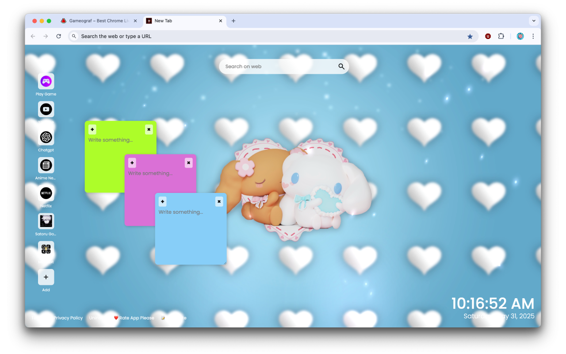Click the magnifying glass search icon
This screenshot has height=354, width=566.
coord(341,66)
